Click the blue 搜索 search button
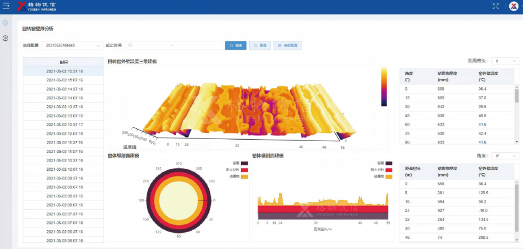 236,46
